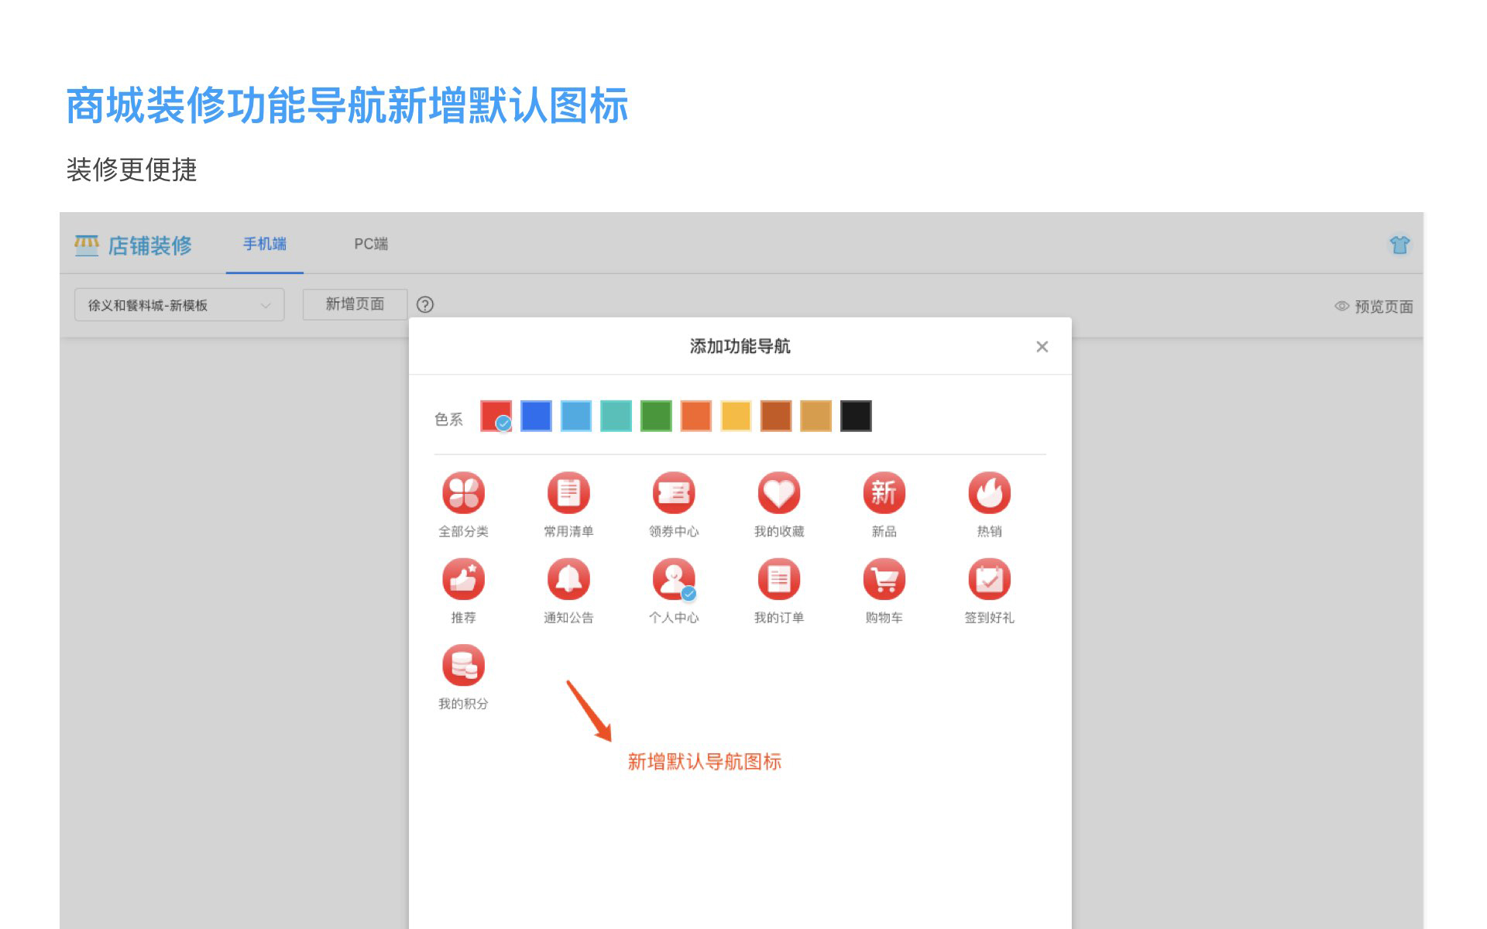Click the checked 个人中心 icon
The width and height of the screenshot is (1487, 929).
tap(673, 579)
